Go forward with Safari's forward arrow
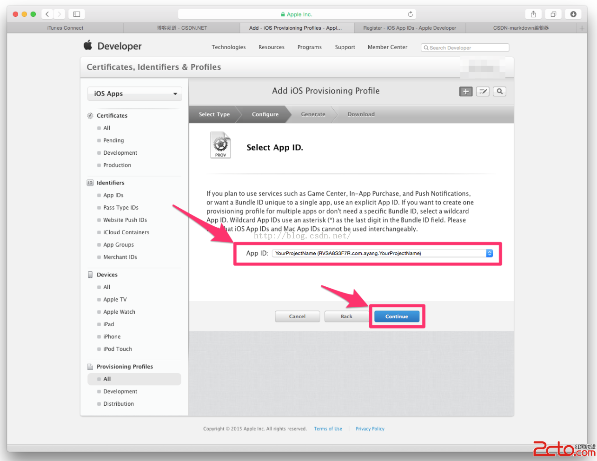The height and width of the screenshot is (461, 597). (x=59, y=14)
